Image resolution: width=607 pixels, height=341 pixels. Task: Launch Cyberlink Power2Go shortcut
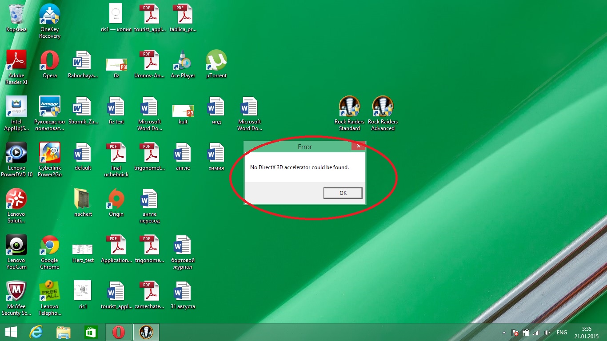point(50,160)
